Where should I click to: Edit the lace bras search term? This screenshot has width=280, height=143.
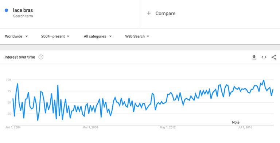pos(23,10)
